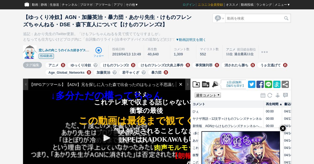
Task: Open the three-dot more options
Action: pyautogui.click(x=265, y=52)
